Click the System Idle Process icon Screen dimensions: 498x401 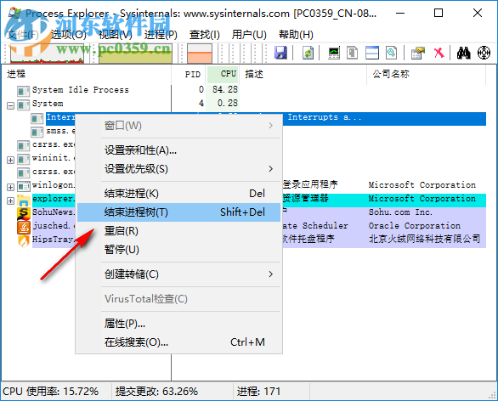(24, 91)
